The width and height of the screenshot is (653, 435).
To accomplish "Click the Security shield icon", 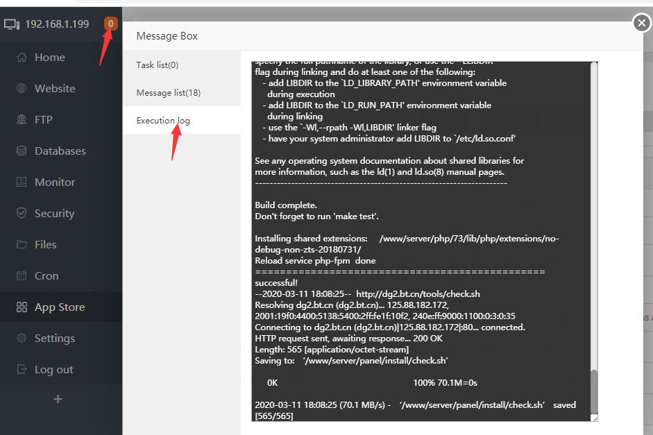I will (x=22, y=213).
